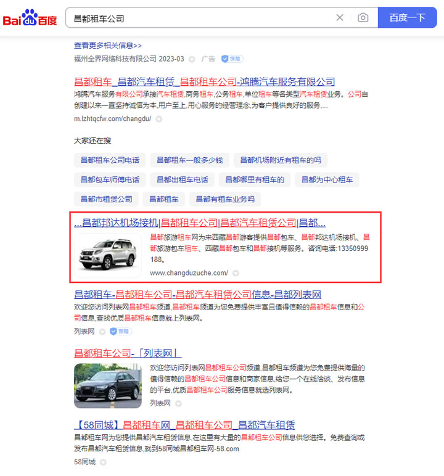
Task: Click dropdown icon beside www.changduzuche.com
Action: (x=236, y=273)
